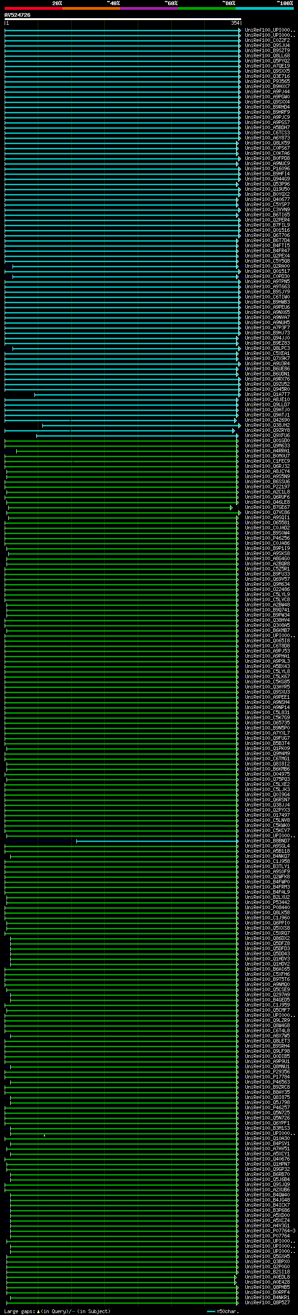Viewport: 298px width, 1315px height.
Task: Select the UniRef100_Q42690 label
Action: [267, 420]
